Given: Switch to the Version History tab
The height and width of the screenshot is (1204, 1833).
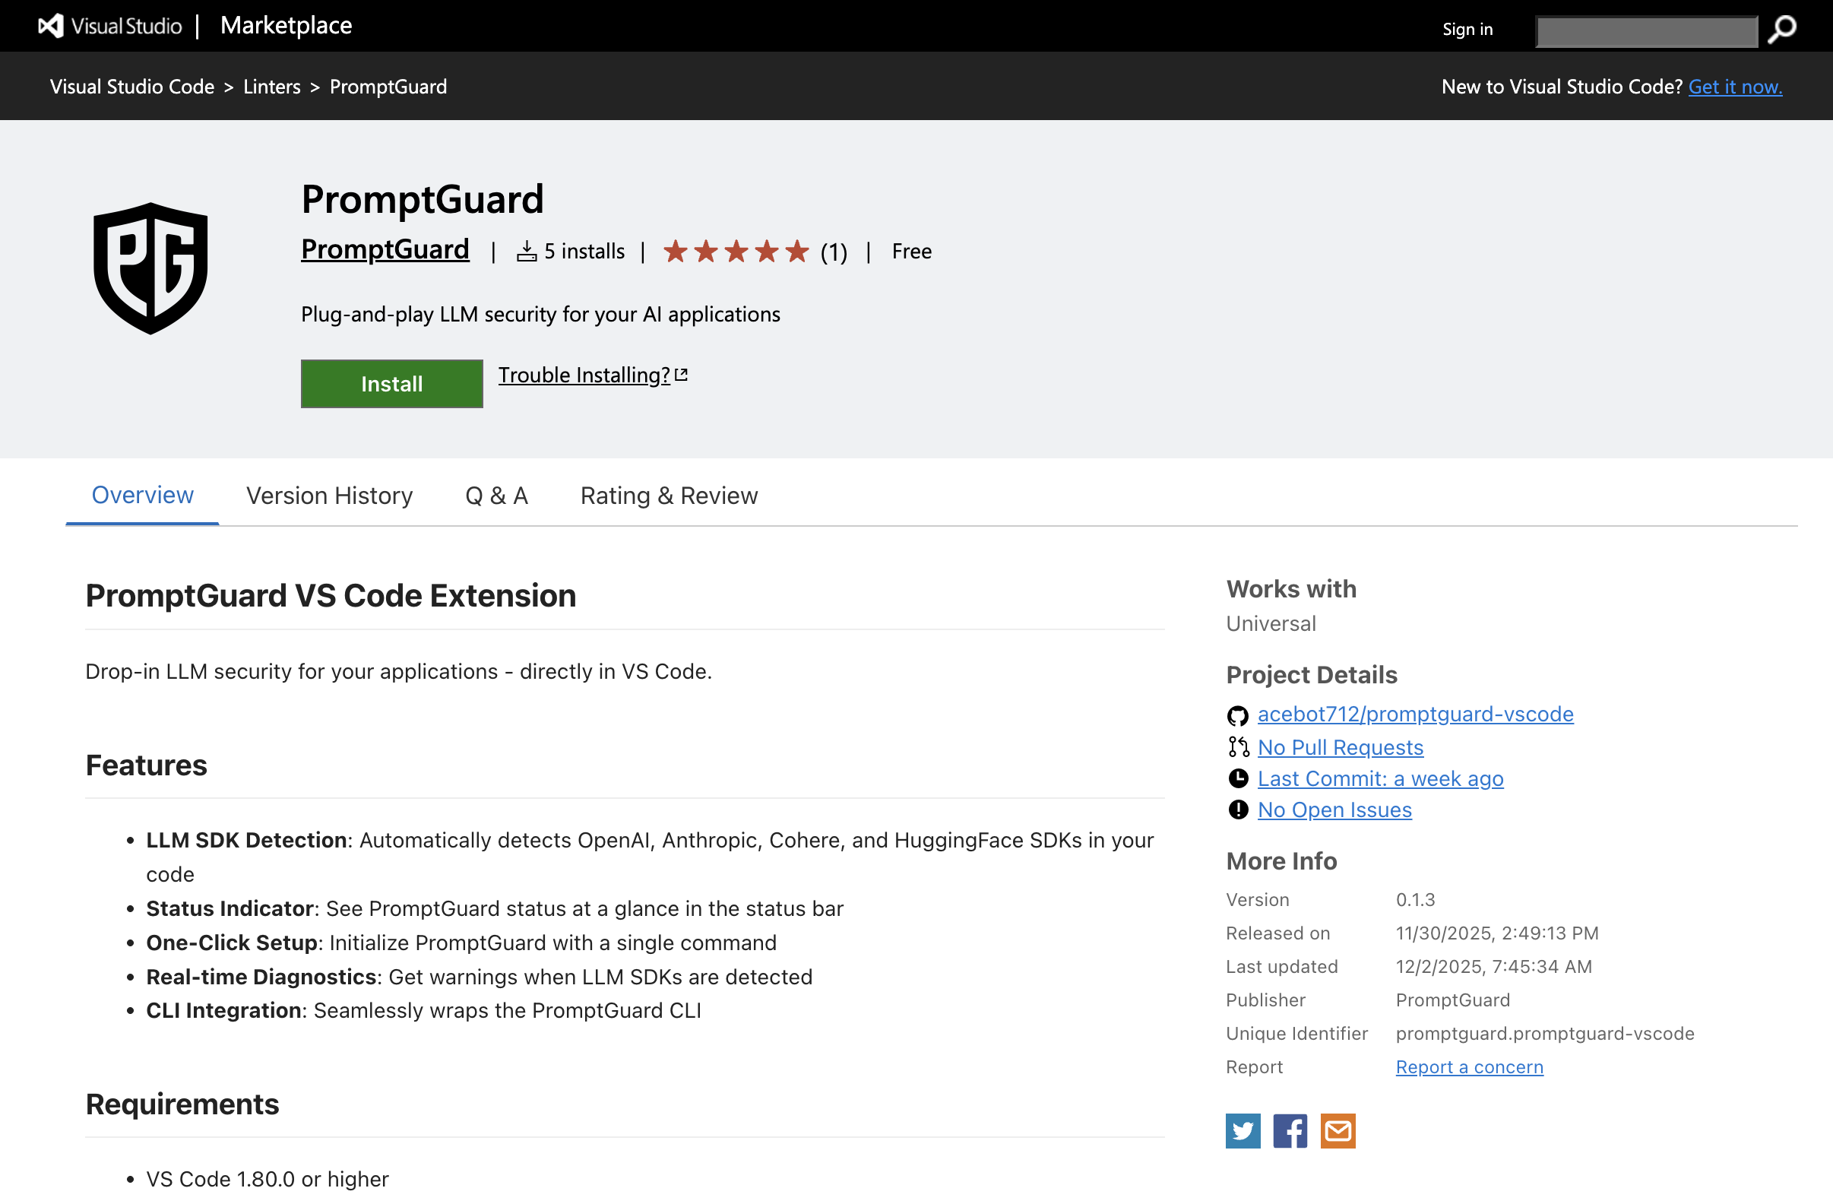Looking at the screenshot, I should click(330, 496).
